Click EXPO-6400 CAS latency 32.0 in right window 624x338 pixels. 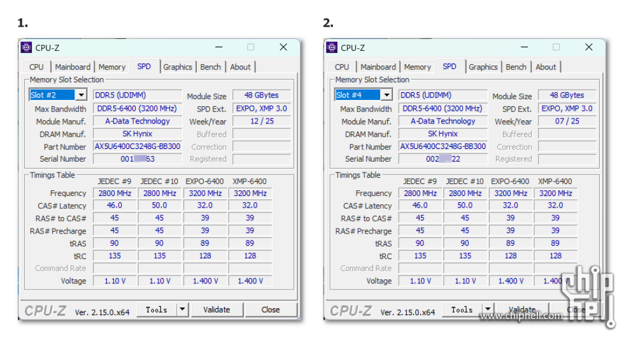point(511,205)
